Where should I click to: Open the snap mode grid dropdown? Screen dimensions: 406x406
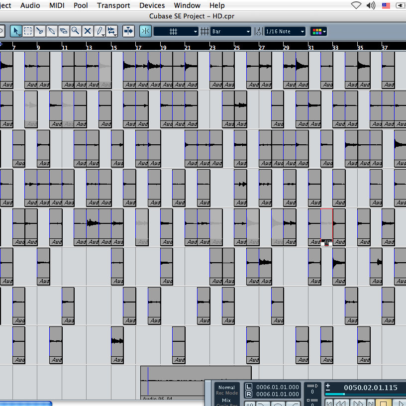coord(176,31)
